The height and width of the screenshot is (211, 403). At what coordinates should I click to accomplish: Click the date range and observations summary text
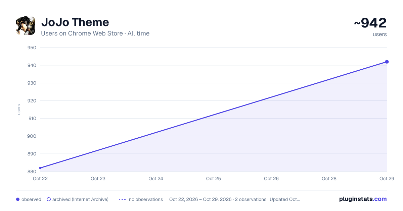(x=234, y=199)
